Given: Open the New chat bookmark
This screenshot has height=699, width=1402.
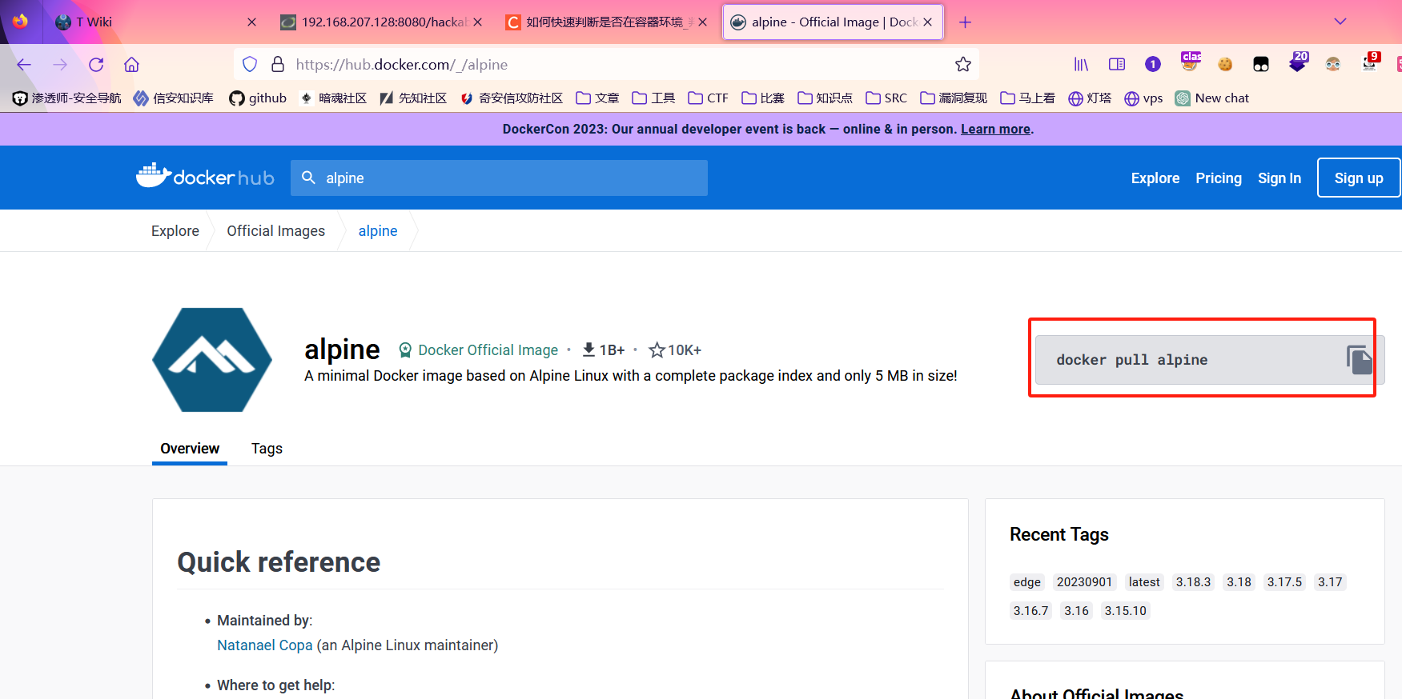Looking at the screenshot, I should click(1212, 98).
